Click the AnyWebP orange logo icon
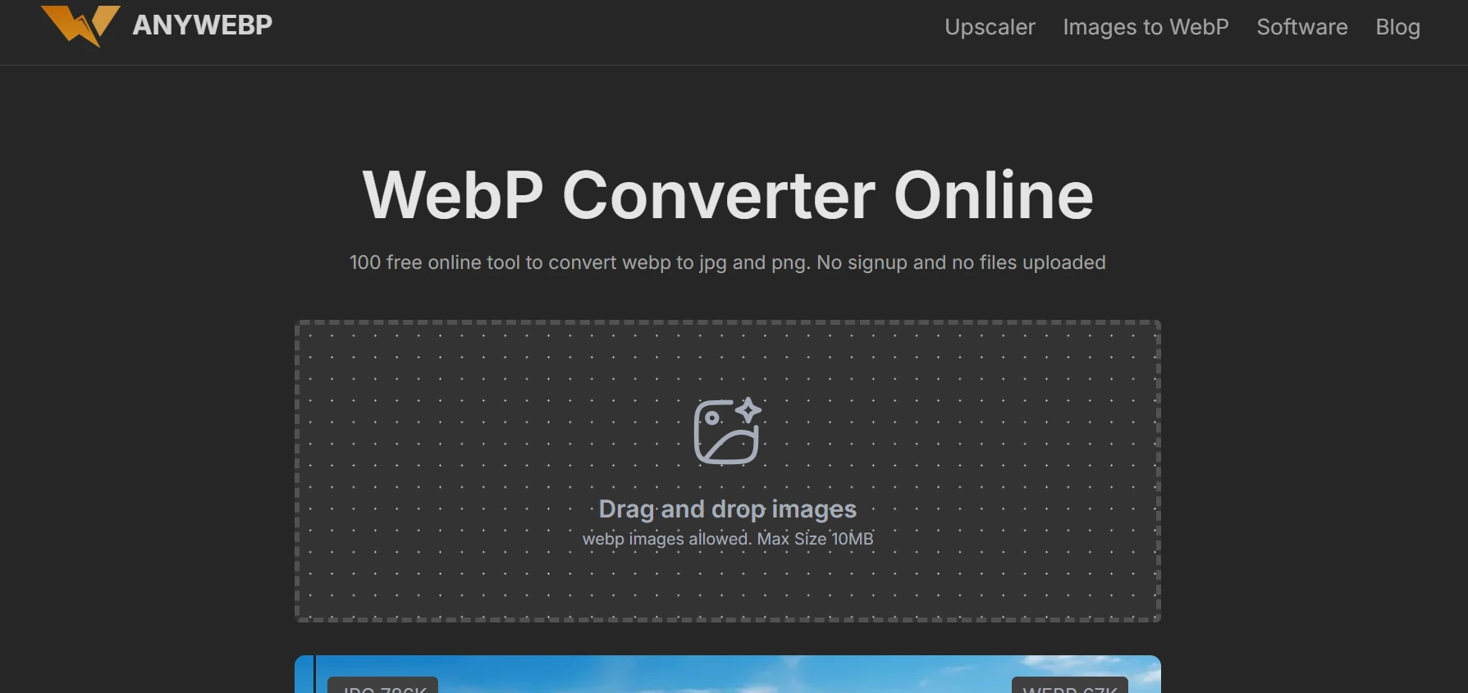This screenshot has height=693, width=1468. pyautogui.click(x=80, y=25)
